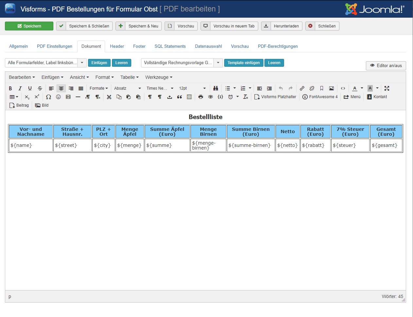Open the text color picker arrow
This screenshot has width=413, height=317.
362,88
